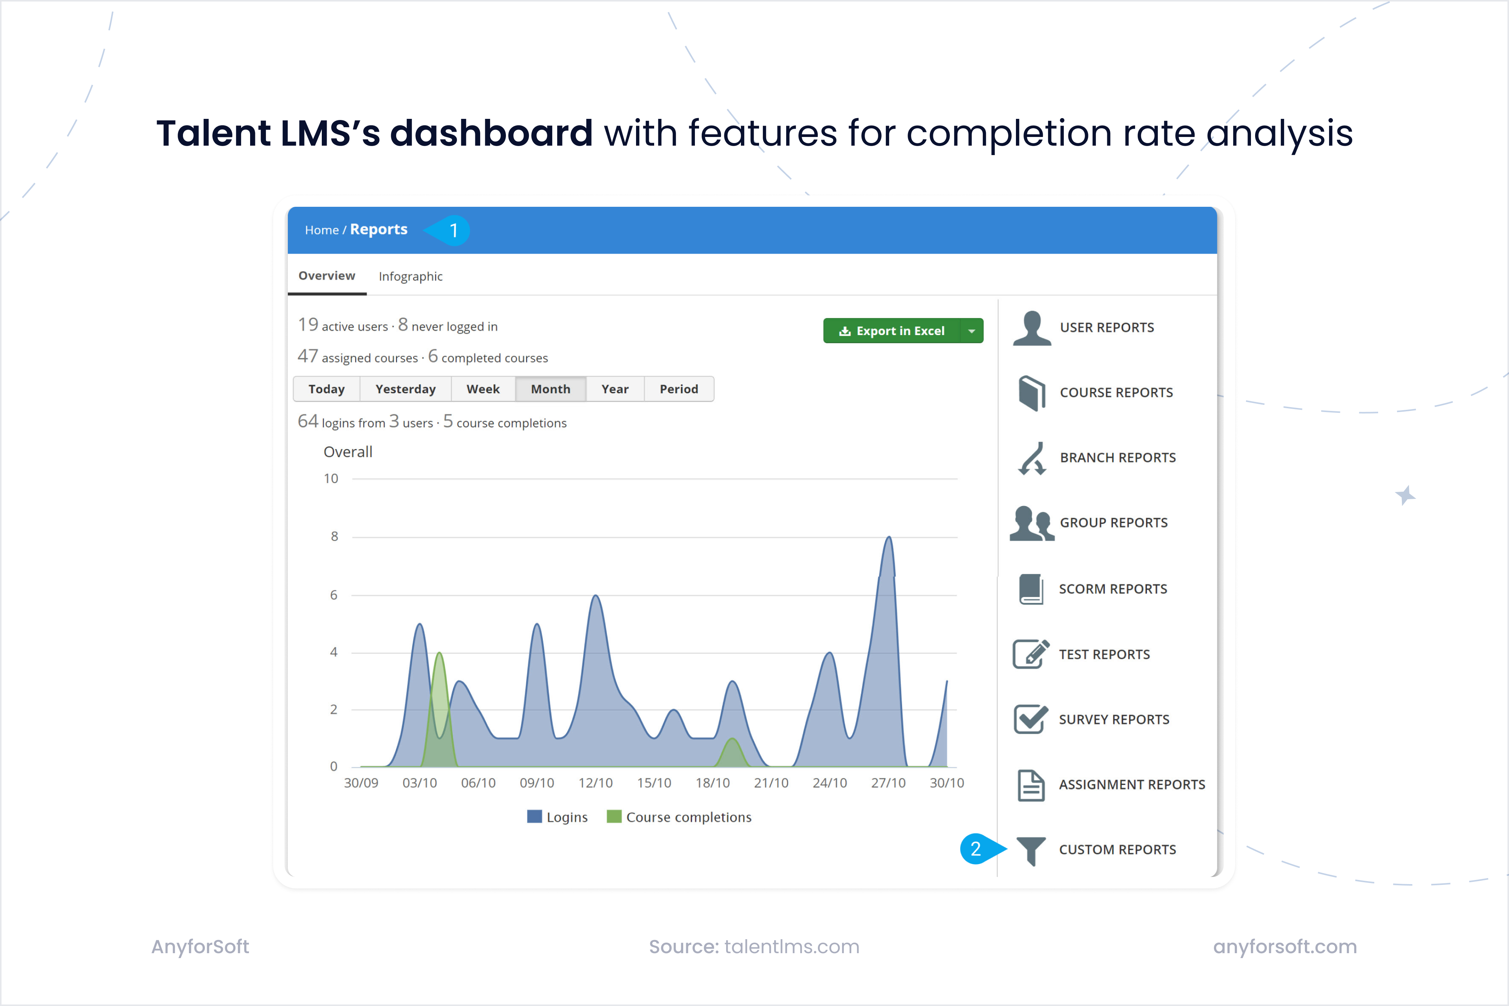Click the Test Reports pencil icon
The height and width of the screenshot is (1006, 1509).
[x=1031, y=654]
